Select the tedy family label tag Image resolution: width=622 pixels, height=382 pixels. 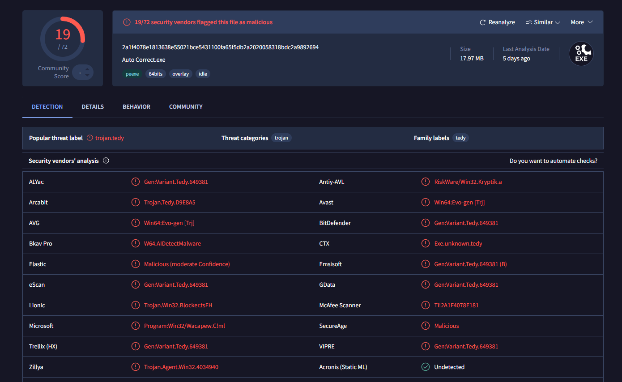[x=460, y=138]
